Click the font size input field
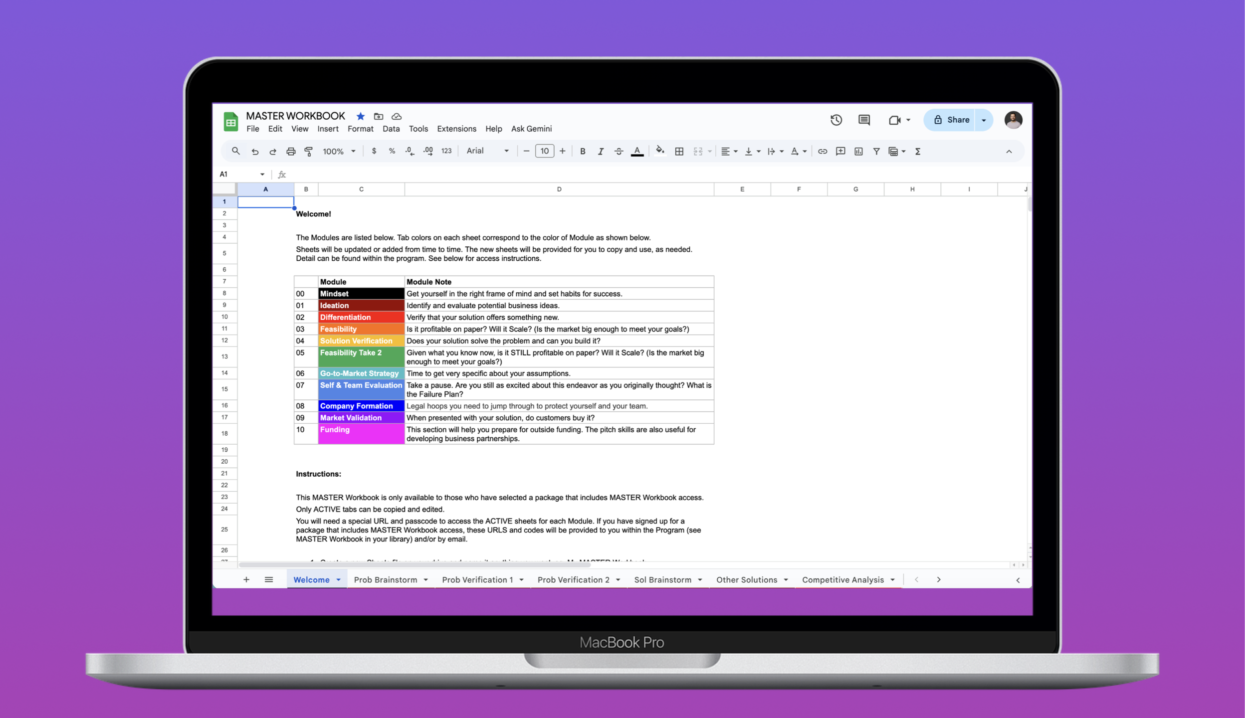The width and height of the screenshot is (1245, 718). (544, 151)
